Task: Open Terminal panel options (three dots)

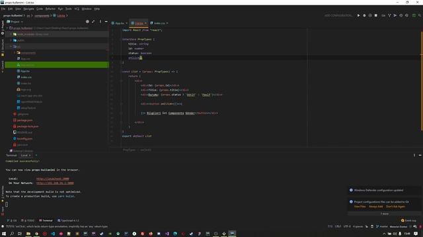Action: click(x=414, y=155)
